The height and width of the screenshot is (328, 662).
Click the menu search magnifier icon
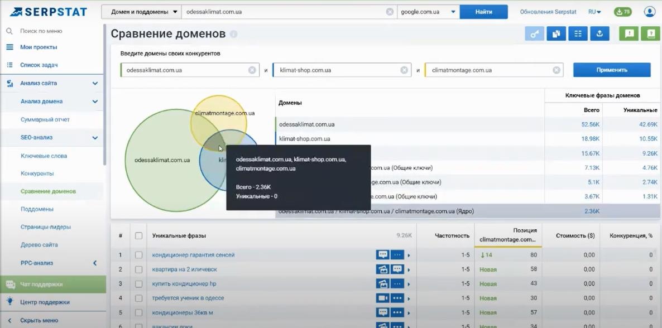coord(9,31)
